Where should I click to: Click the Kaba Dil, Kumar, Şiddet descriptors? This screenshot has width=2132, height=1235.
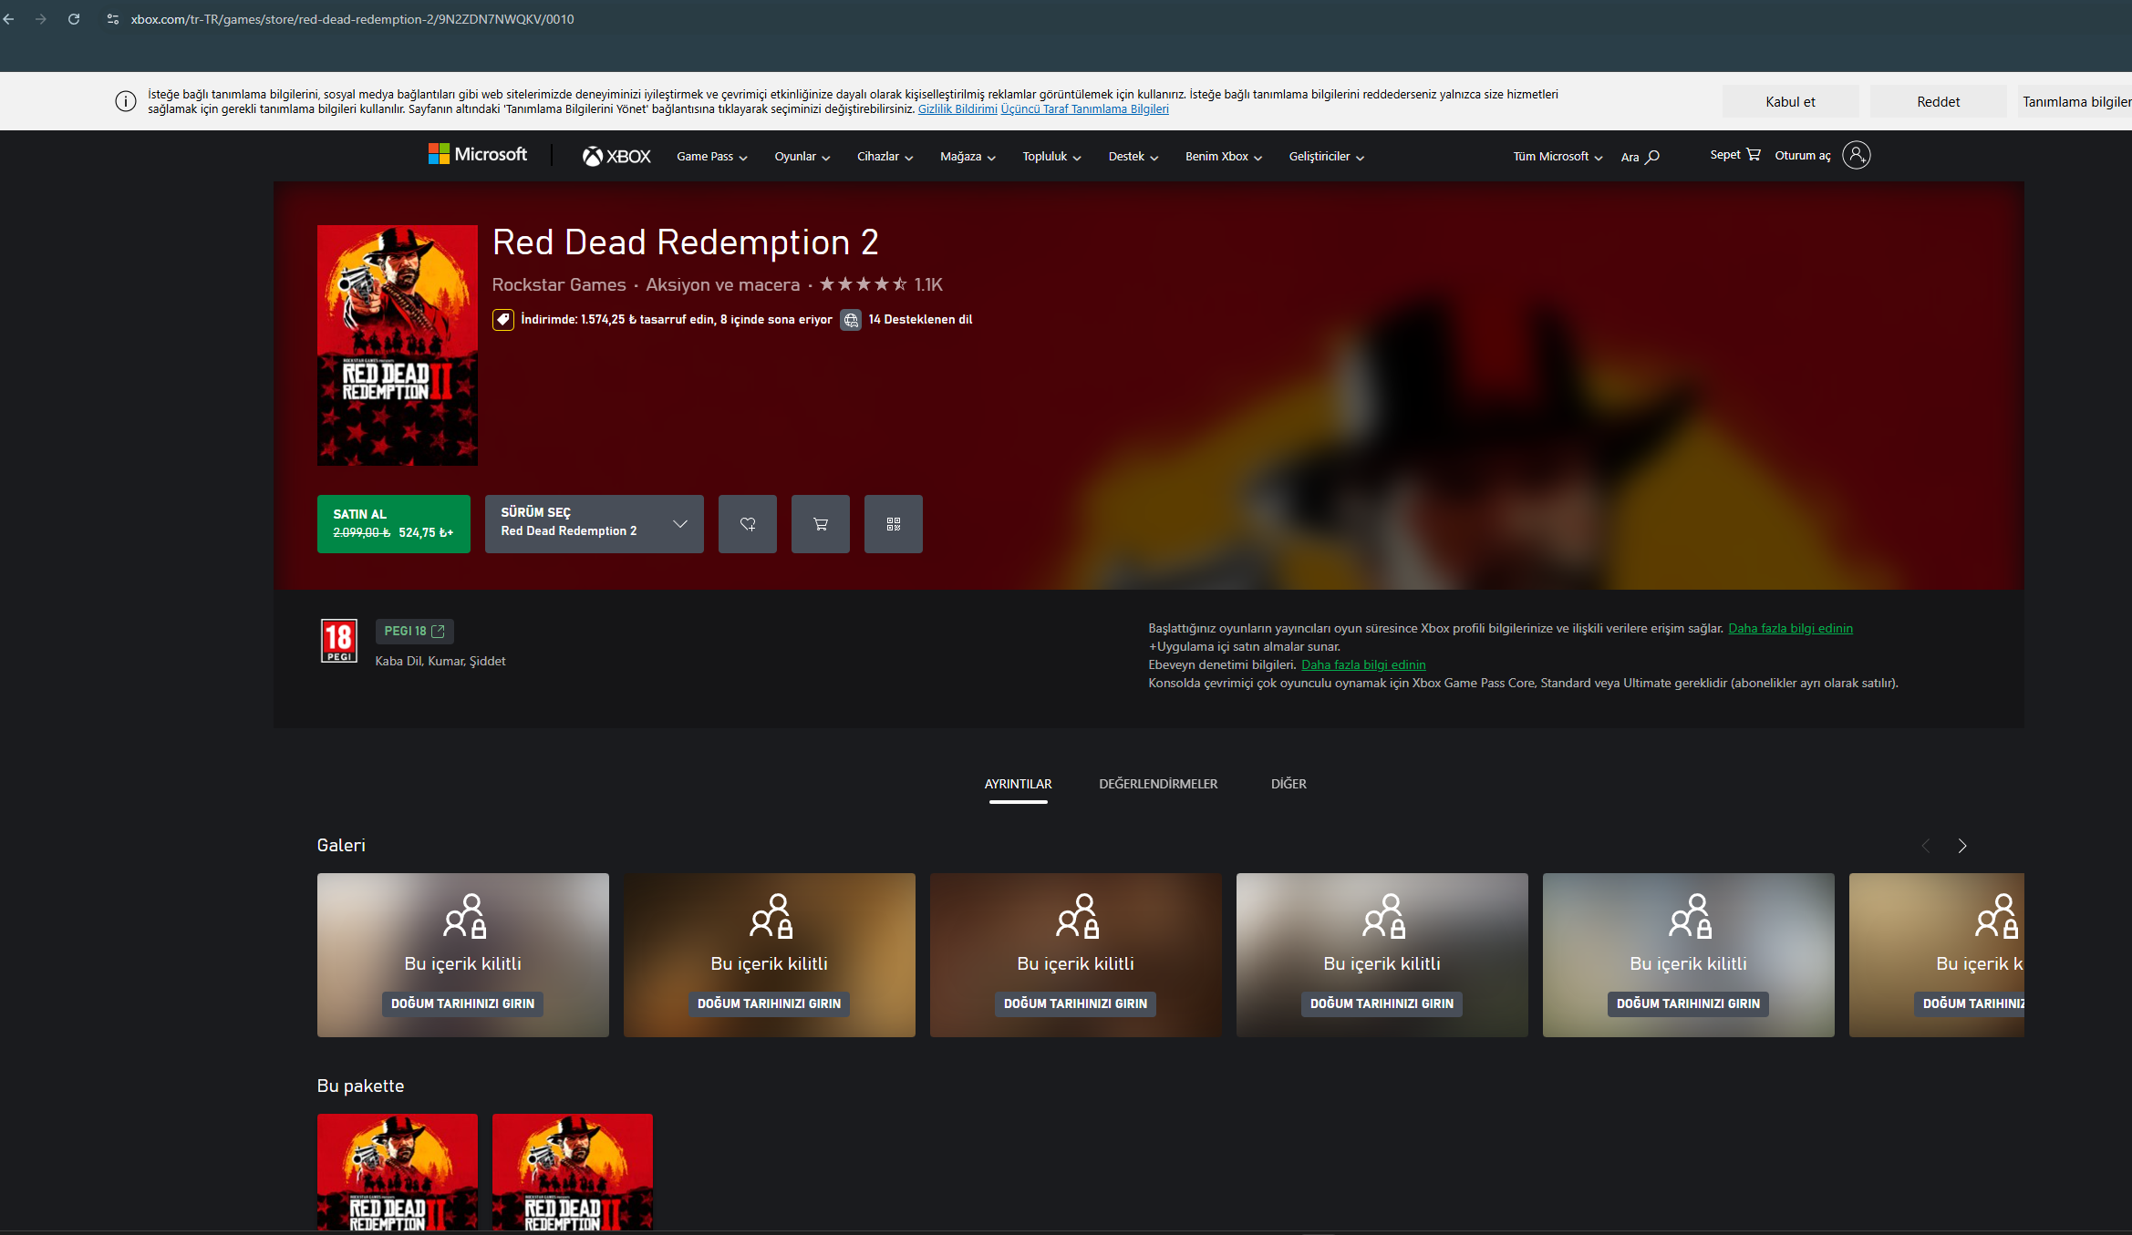[440, 662]
